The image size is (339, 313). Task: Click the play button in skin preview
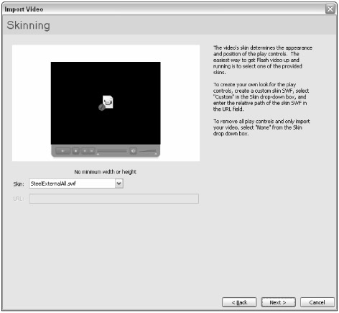coord(62,151)
